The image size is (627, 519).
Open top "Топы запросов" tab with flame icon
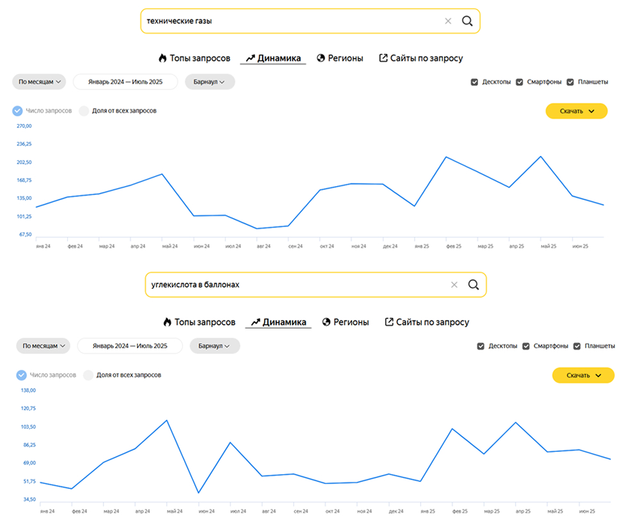coord(194,58)
